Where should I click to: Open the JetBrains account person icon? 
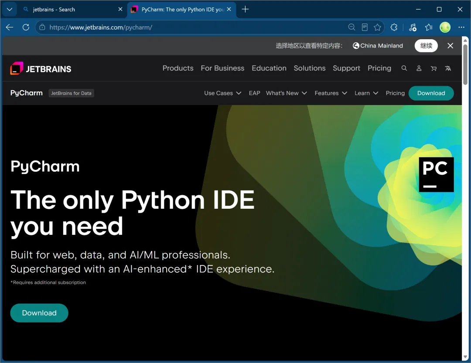click(419, 68)
